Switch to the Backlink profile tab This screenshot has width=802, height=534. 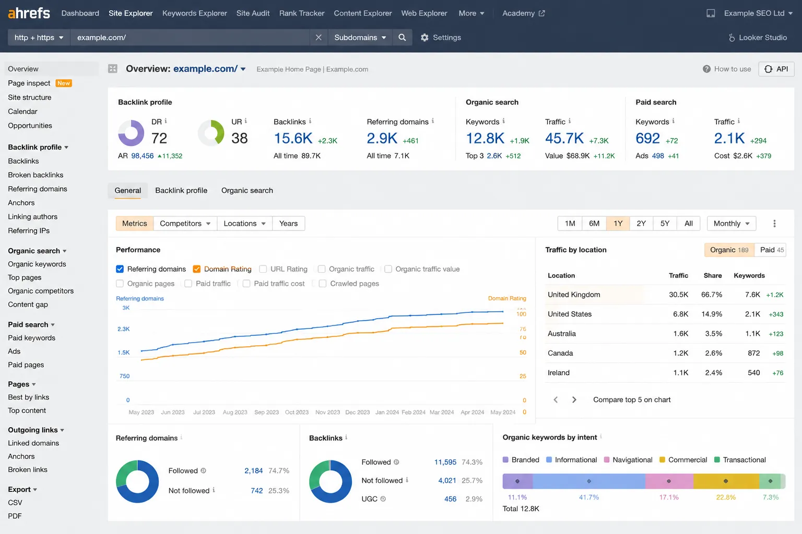pos(181,191)
